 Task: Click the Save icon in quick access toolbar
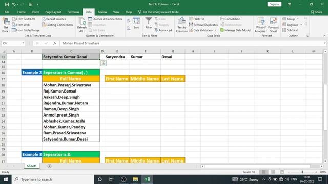tap(7, 4)
